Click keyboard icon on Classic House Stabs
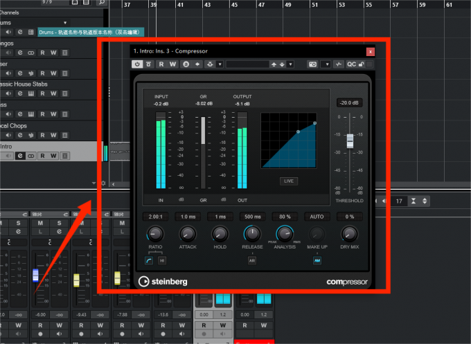 tap(31, 93)
